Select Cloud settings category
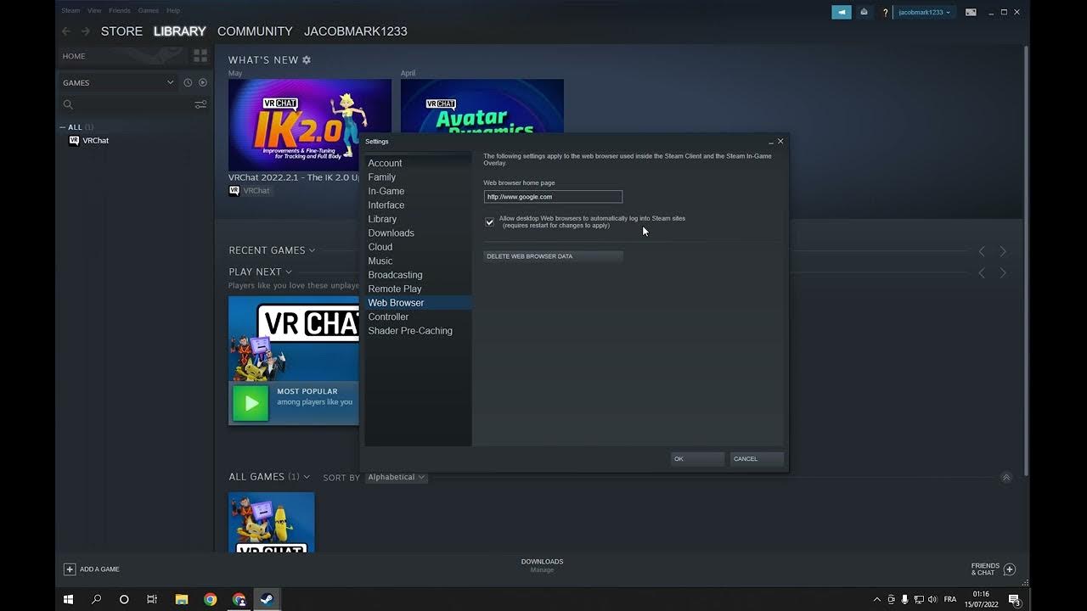1087x611 pixels. [x=418, y=247]
